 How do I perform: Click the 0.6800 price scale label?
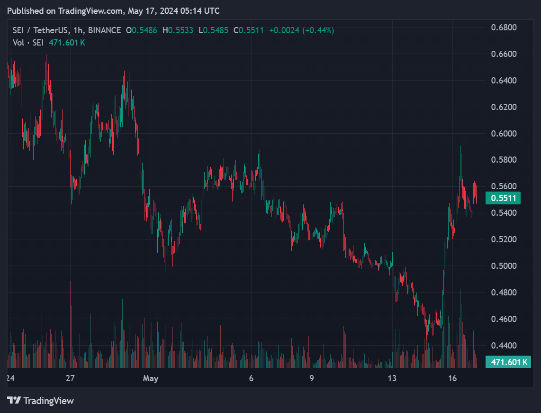pyautogui.click(x=504, y=27)
